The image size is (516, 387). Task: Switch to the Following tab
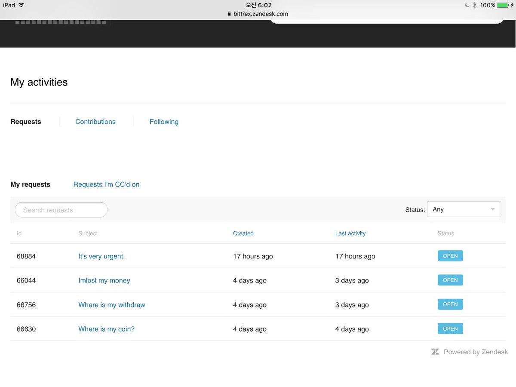[x=164, y=122]
